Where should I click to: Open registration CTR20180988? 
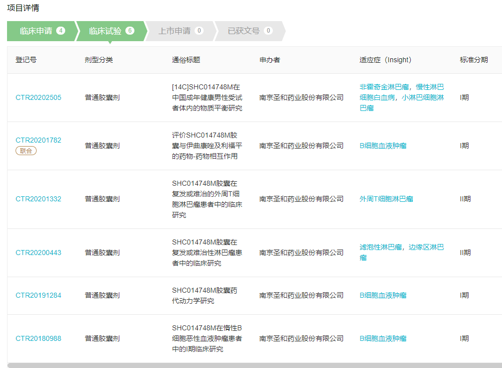39,338
